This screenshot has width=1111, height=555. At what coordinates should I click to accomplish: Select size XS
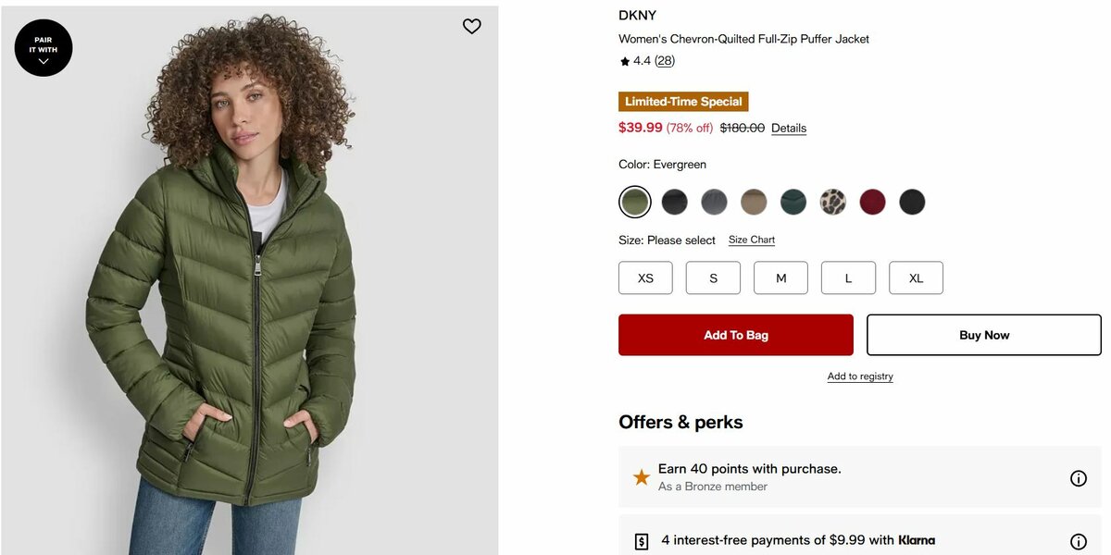[645, 277]
